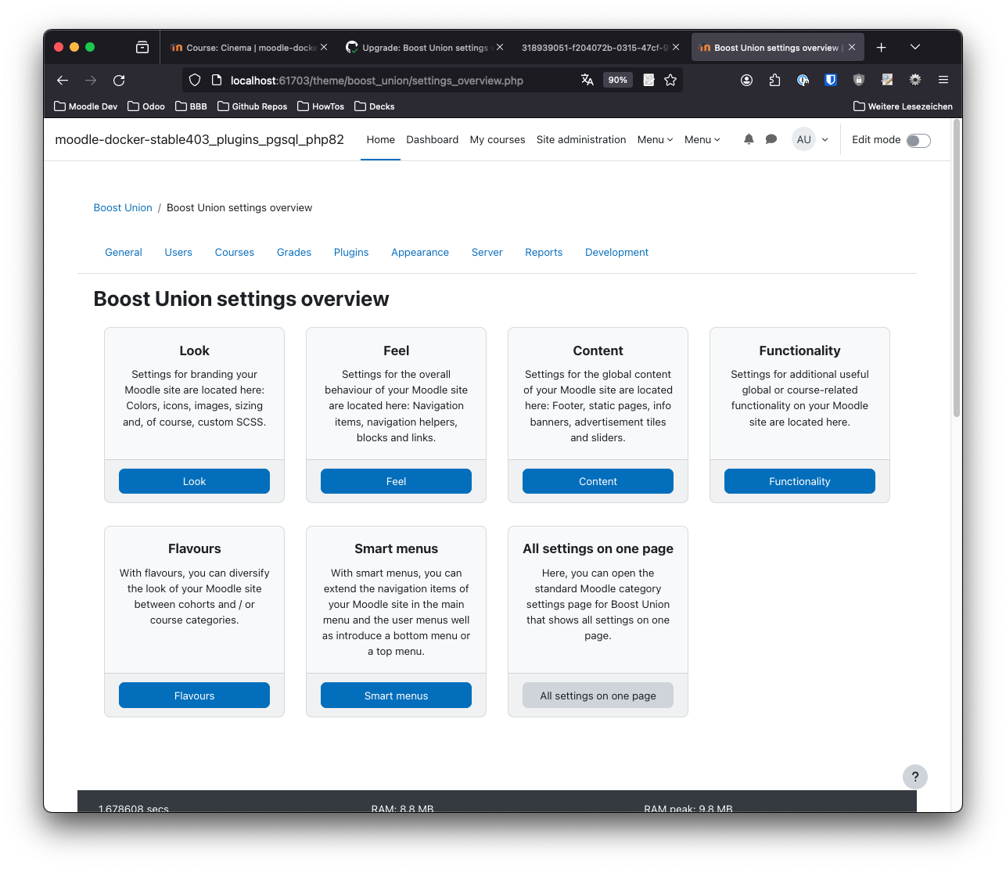
Task: Select the Courses admin tab
Action: point(235,252)
